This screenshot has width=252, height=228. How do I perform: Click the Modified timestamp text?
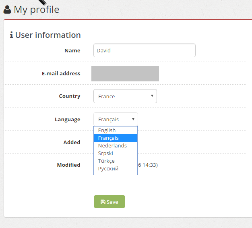click(148, 165)
